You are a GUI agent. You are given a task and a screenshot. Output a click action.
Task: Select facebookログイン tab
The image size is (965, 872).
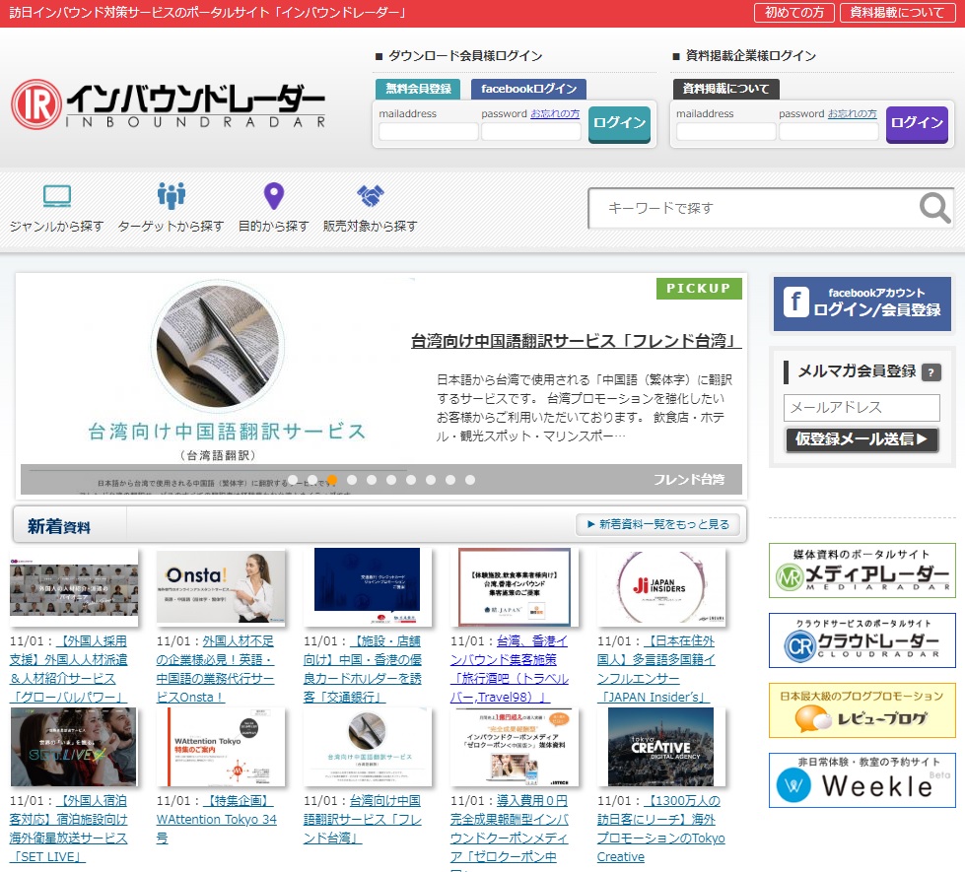pyautogui.click(x=528, y=89)
